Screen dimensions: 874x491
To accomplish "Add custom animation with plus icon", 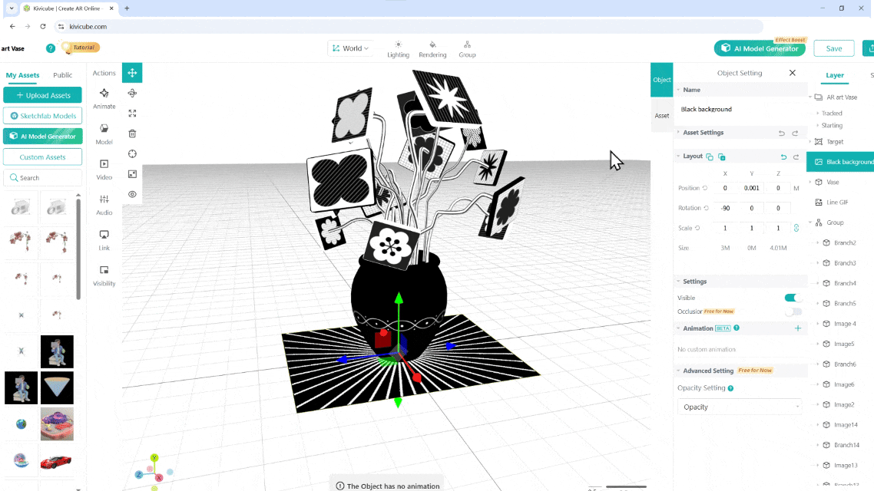I will click(x=797, y=328).
